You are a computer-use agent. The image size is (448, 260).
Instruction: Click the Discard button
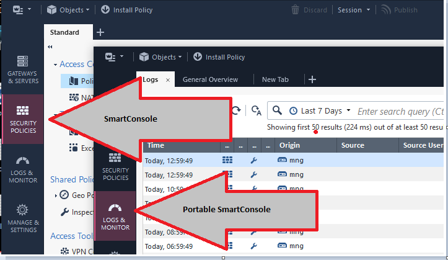pos(309,10)
